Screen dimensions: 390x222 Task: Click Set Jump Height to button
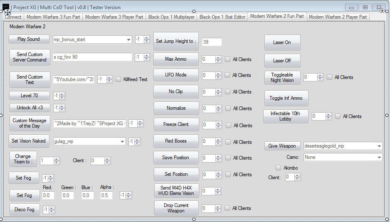(x=176, y=41)
